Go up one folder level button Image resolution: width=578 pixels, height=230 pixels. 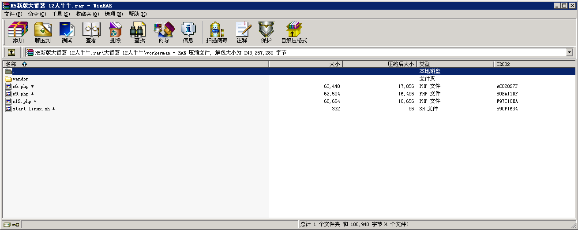11,52
